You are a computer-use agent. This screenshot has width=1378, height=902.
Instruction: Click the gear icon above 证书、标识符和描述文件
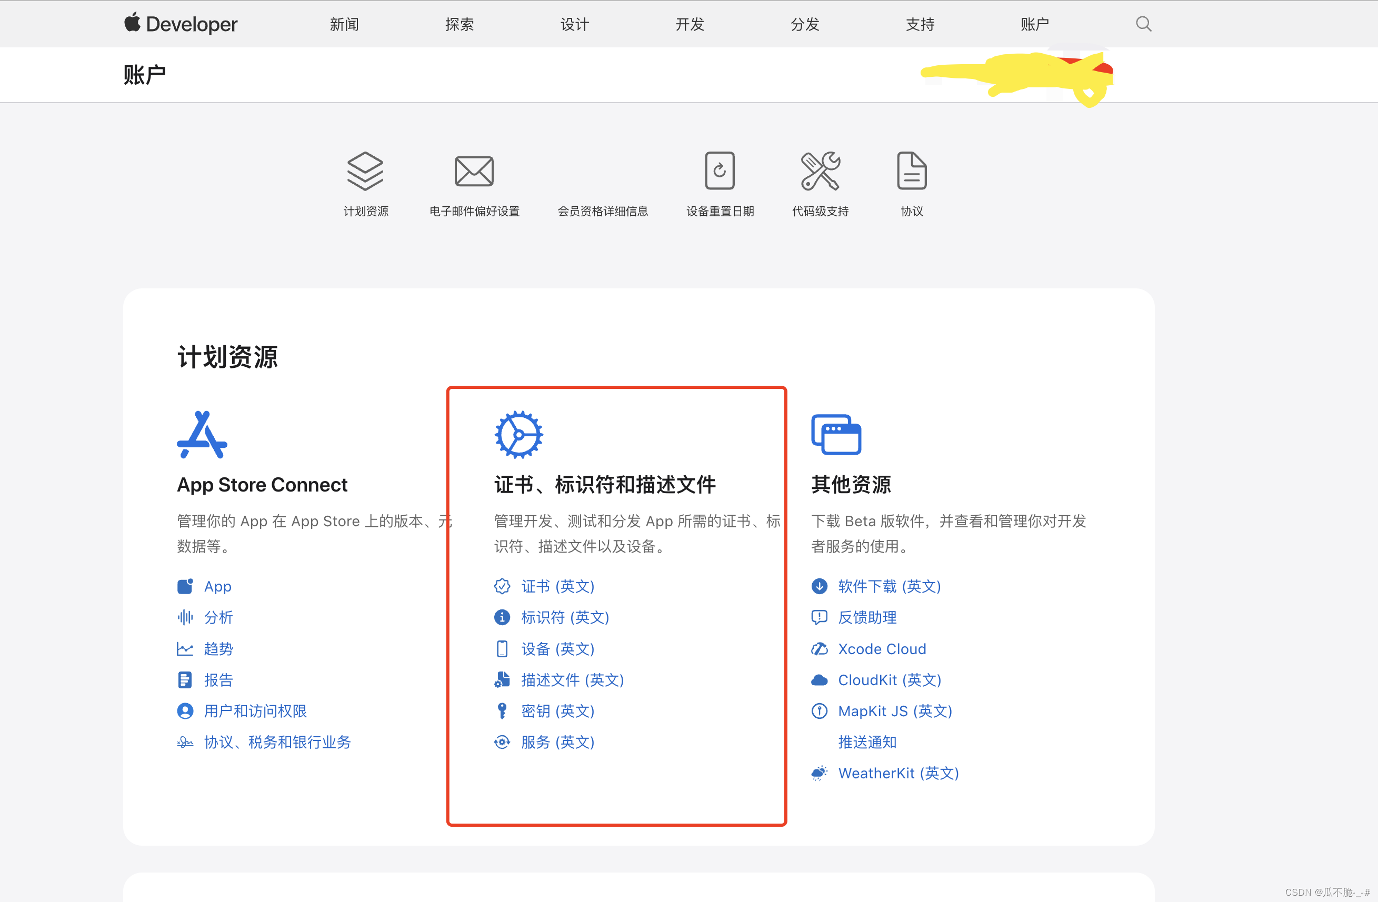(x=518, y=434)
